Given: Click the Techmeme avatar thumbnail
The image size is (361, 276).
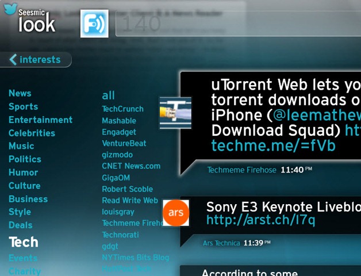Looking at the screenshot, I should coord(175,113).
